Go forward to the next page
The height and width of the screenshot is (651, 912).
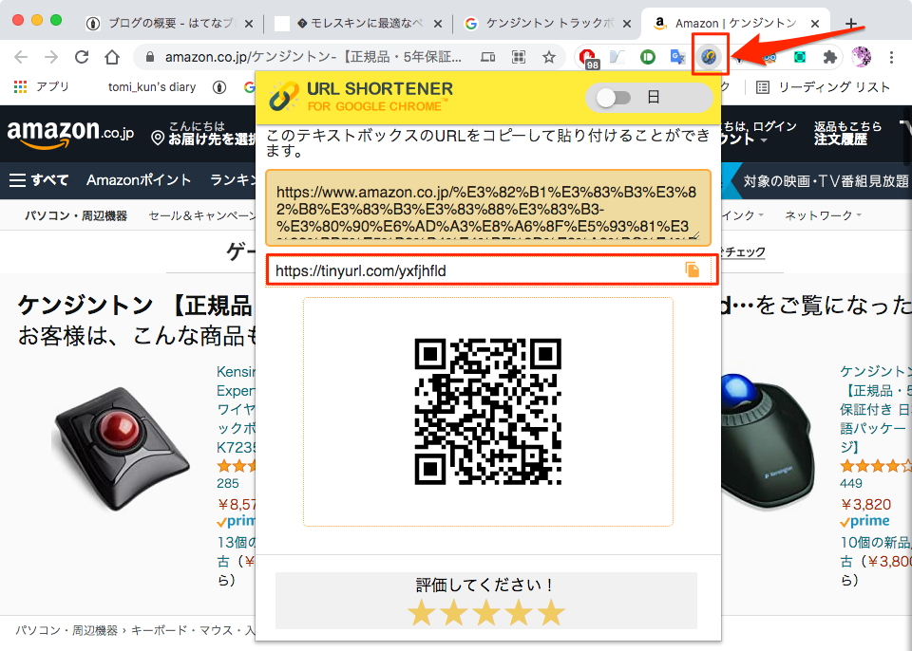(x=51, y=56)
